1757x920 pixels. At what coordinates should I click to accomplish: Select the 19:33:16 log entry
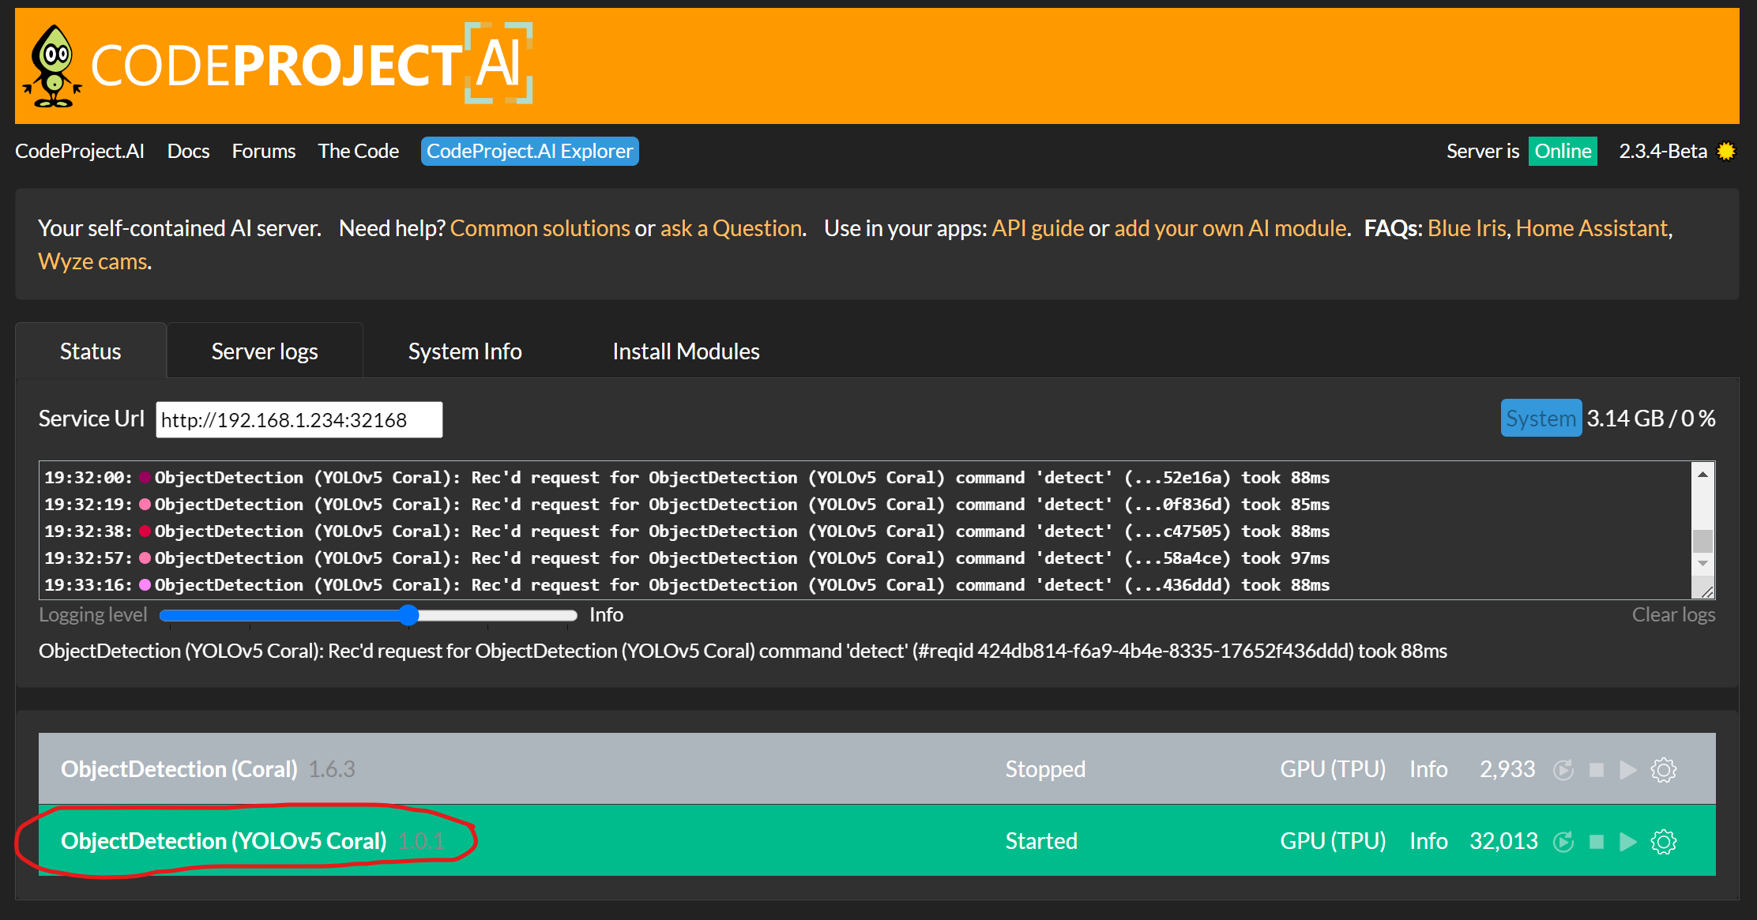(687, 584)
